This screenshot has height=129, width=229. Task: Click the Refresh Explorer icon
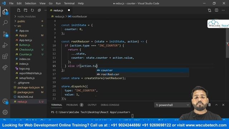[32, 10]
